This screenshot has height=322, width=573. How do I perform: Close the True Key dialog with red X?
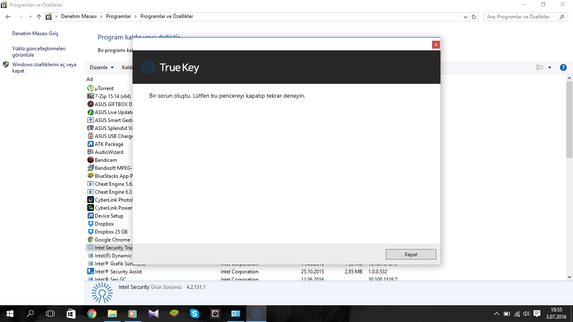(436, 44)
